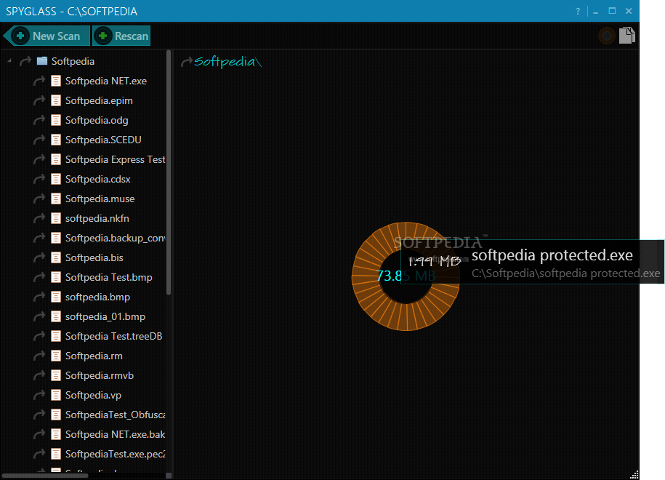
Task: Select Softpedia.rm file entry
Action: pos(94,356)
